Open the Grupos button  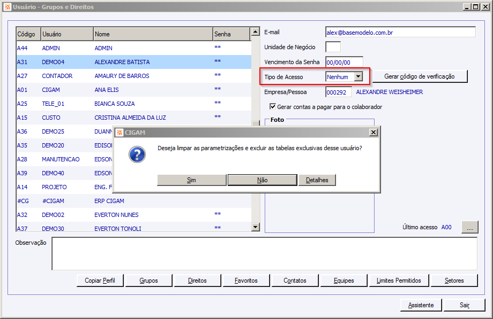pos(149,281)
